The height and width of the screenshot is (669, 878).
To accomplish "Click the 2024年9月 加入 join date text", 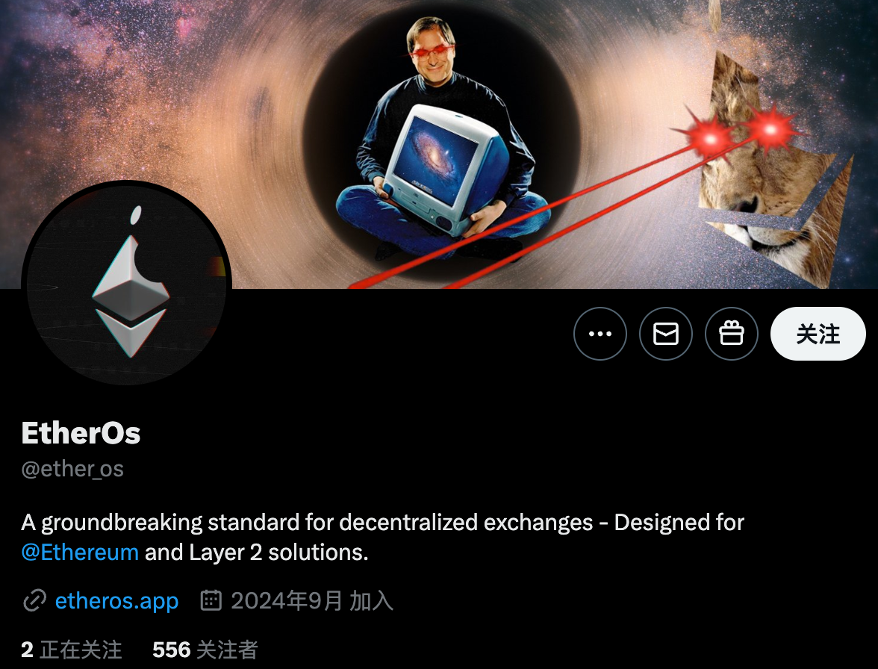I will pos(312,601).
